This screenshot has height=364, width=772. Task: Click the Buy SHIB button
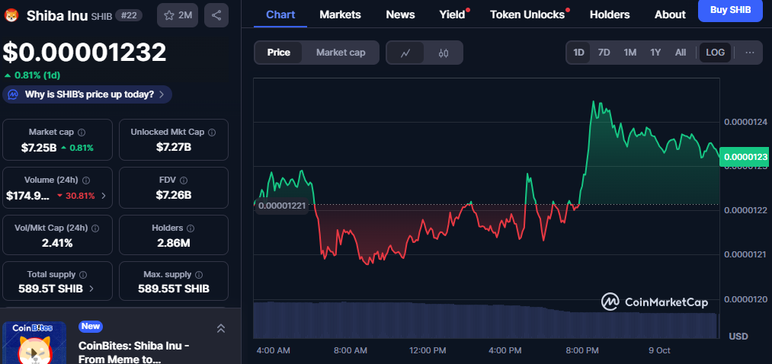pos(729,10)
